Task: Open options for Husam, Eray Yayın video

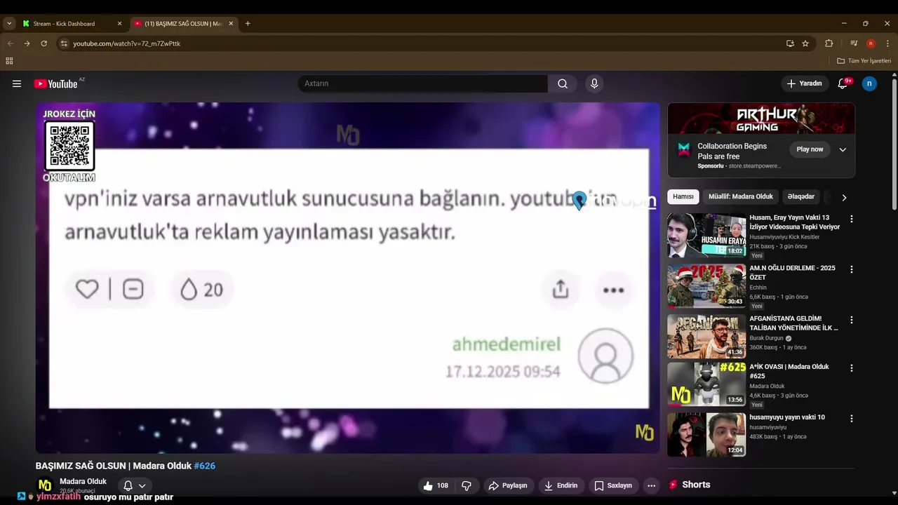Action: pos(852,219)
